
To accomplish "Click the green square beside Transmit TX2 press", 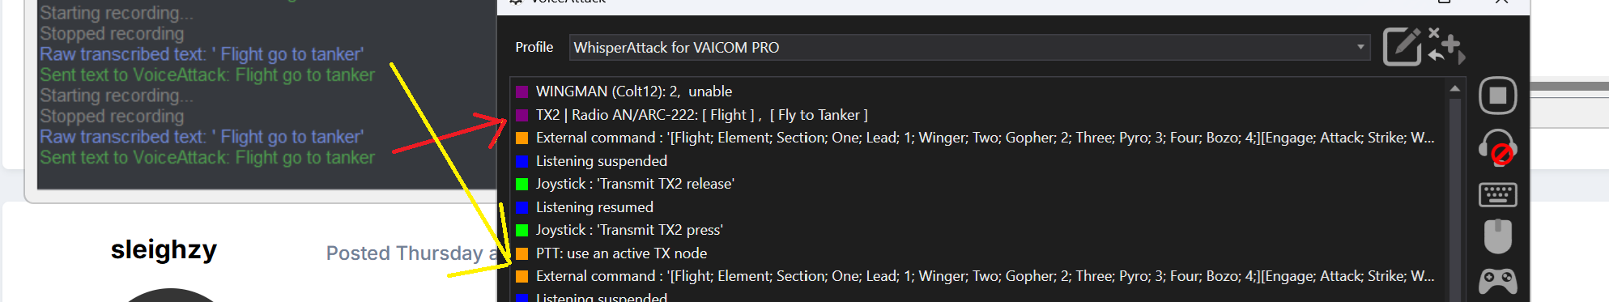I will 522,230.
